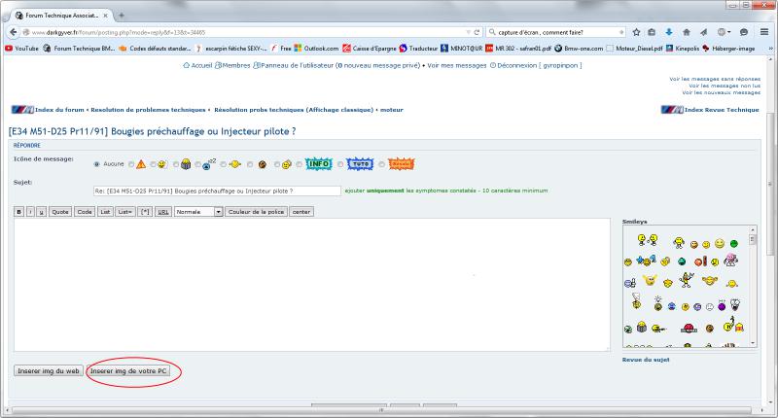
Task: Reload page with the refresh icon
Action: tap(477, 32)
